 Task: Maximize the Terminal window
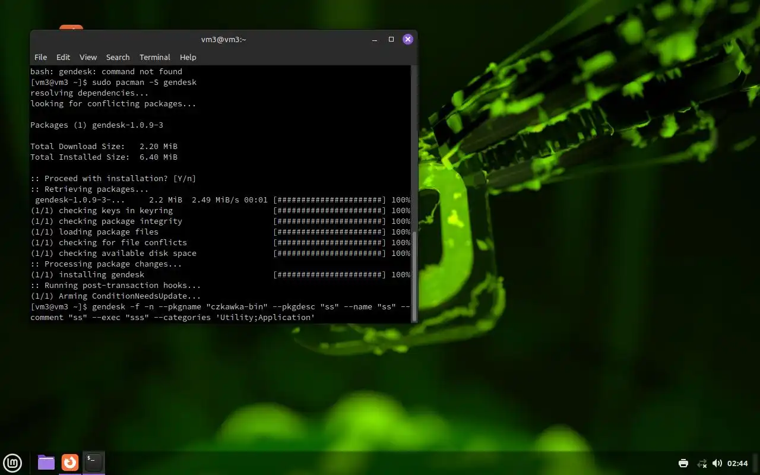coord(391,39)
